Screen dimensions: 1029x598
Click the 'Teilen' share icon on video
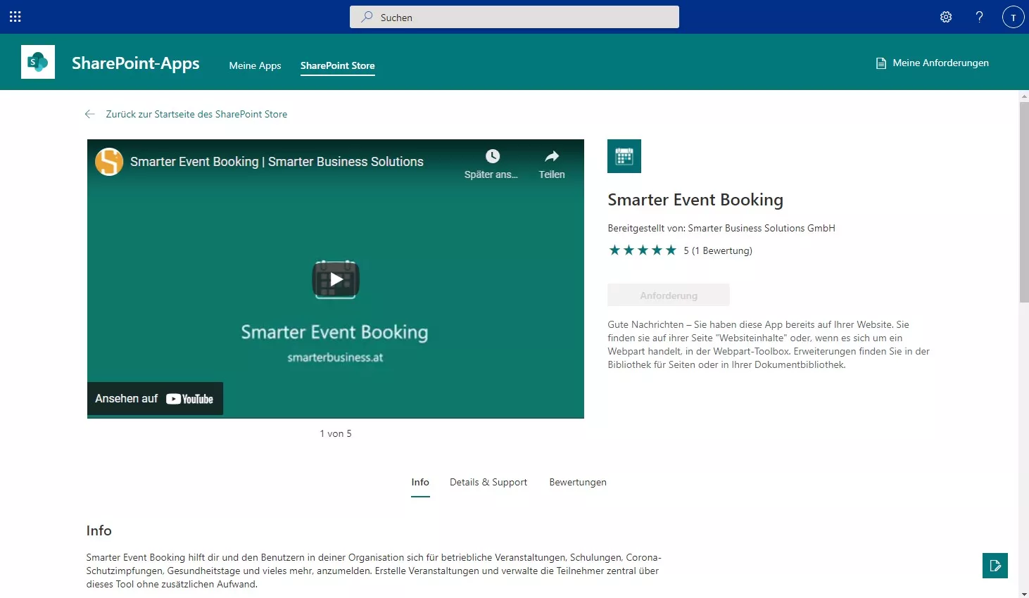552,155
